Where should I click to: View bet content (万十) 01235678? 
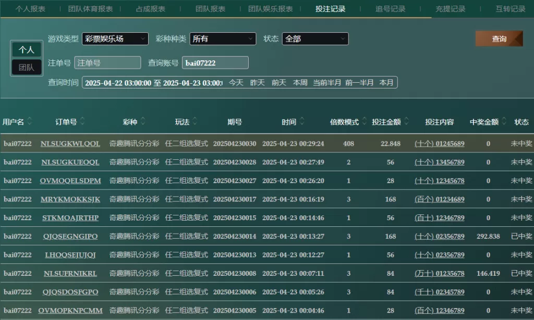click(439, 274)
